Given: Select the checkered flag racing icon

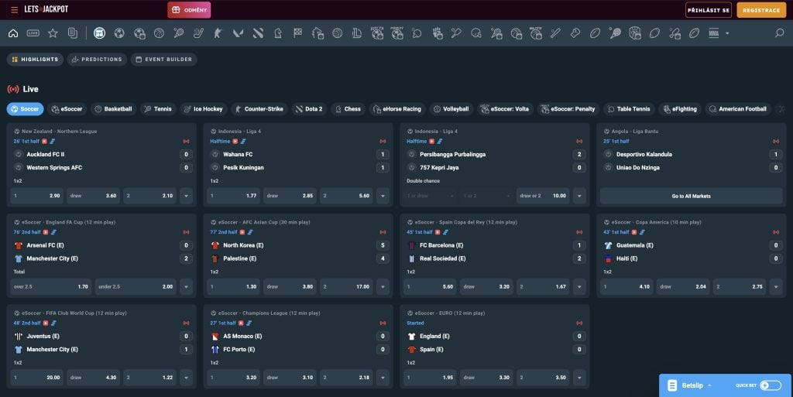Looking at the screenshot, I should pos(297,33).
